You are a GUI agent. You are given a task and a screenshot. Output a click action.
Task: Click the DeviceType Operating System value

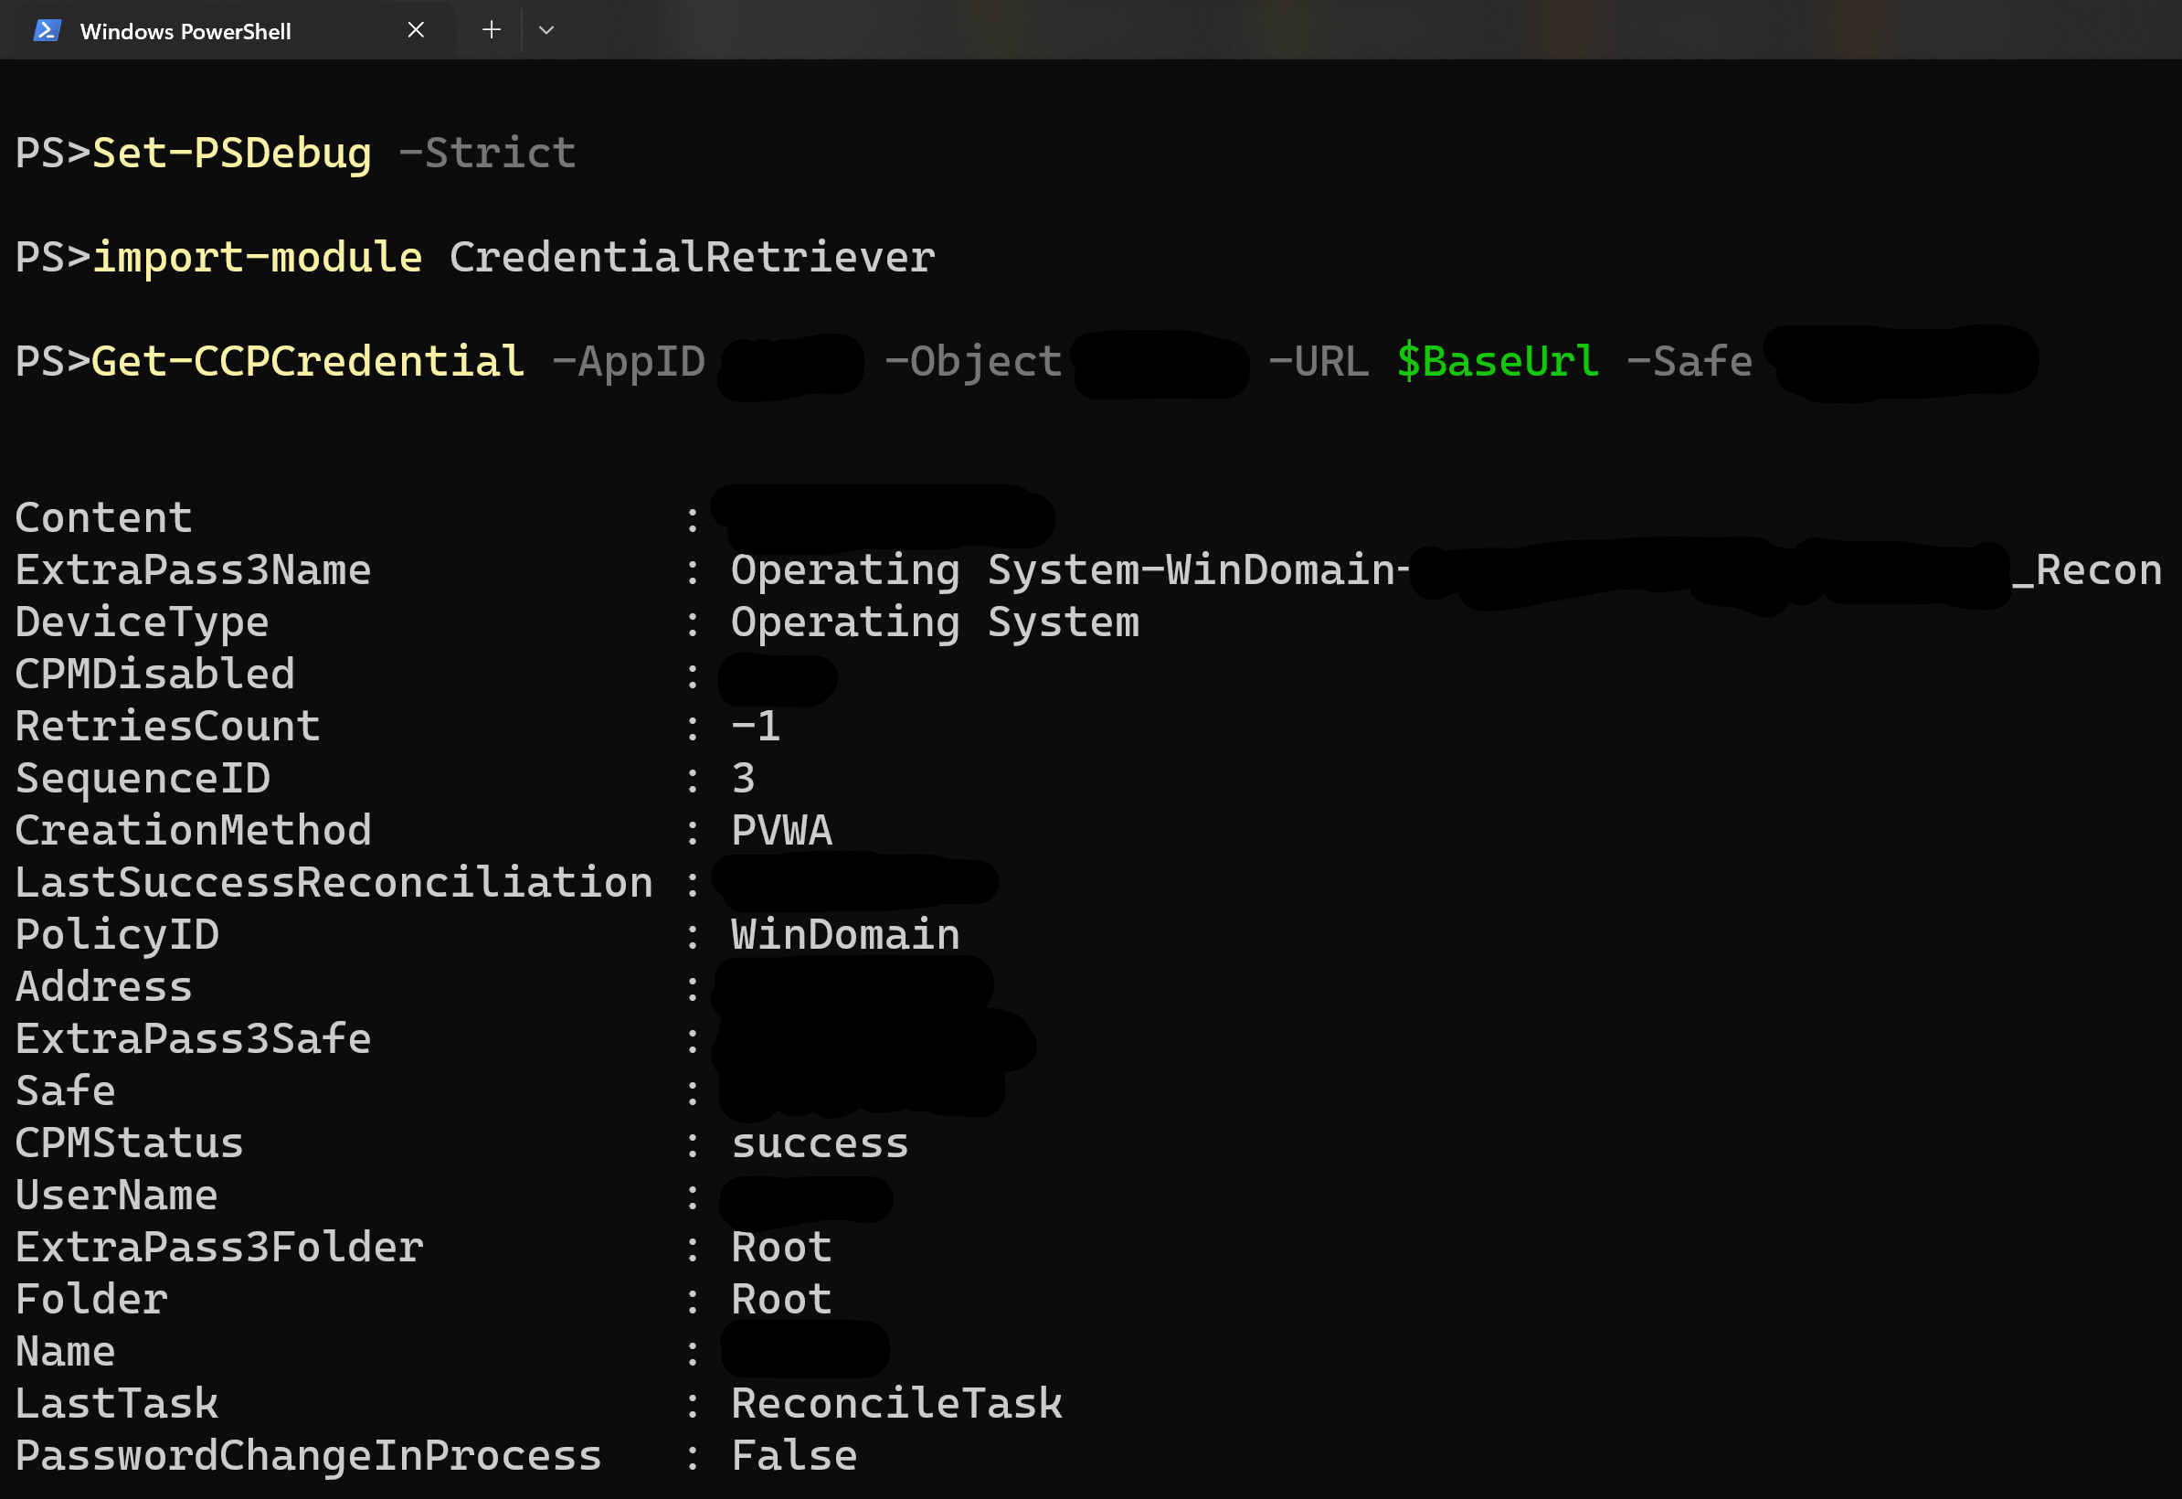935,621
